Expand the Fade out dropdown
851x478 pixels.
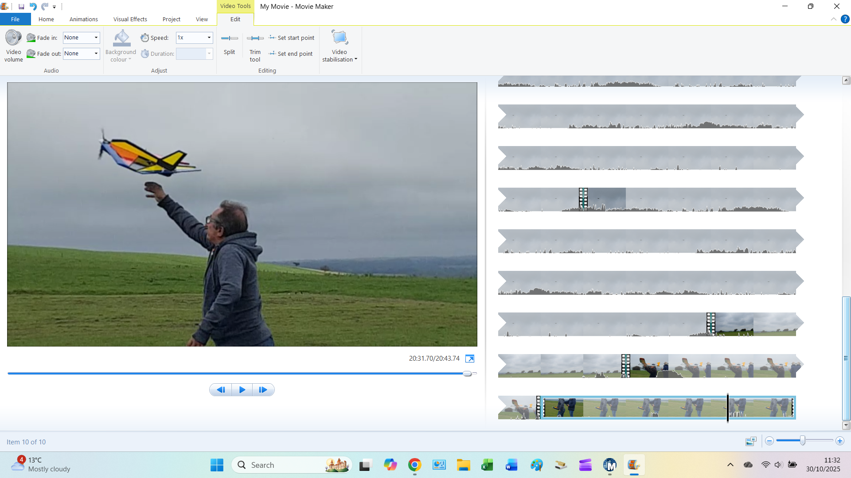point(96,54)
